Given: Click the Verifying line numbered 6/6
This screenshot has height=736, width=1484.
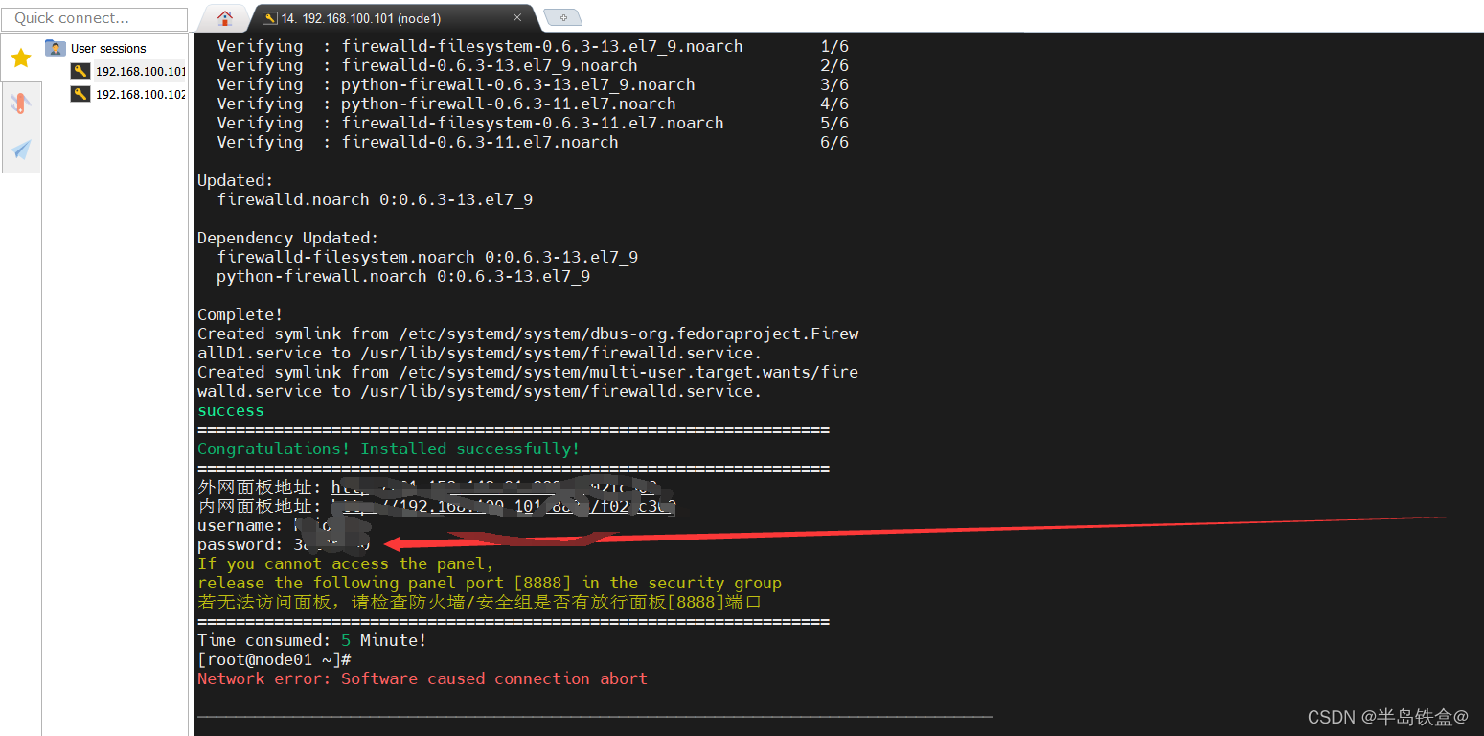Looking at the screenshot, I should tap(533, 142).
